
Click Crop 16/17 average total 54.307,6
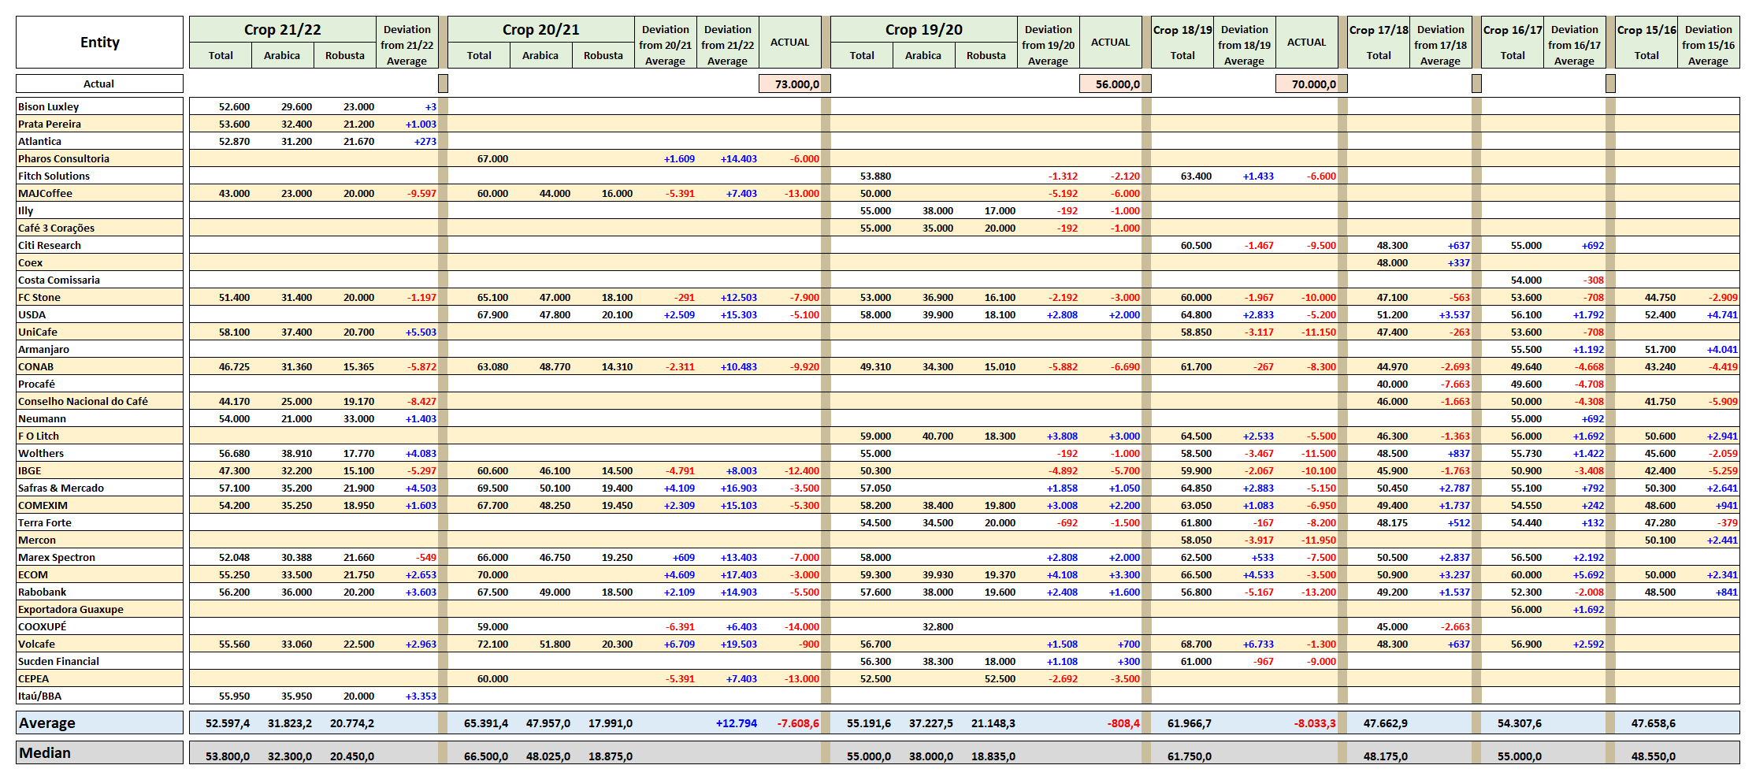click(1520, 722)
